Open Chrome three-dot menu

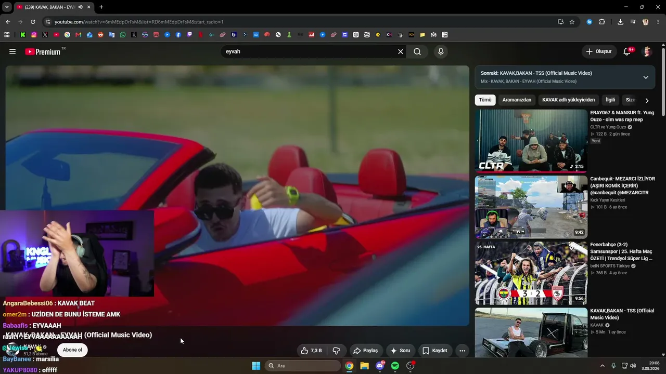tap(658, 22)
